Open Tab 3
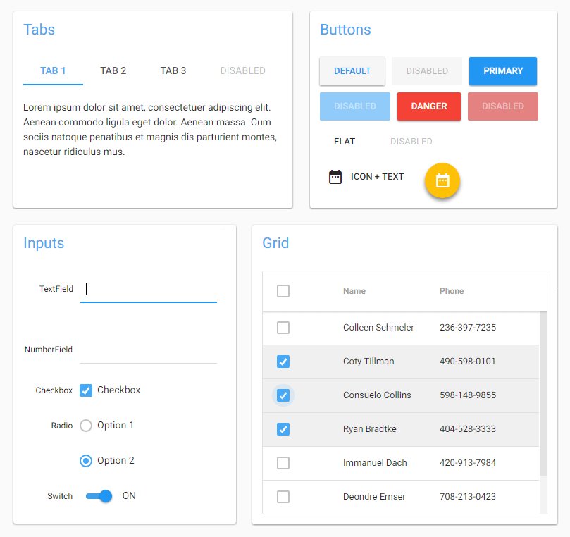Viewport: 570px width, 537px height. [173, 70]
